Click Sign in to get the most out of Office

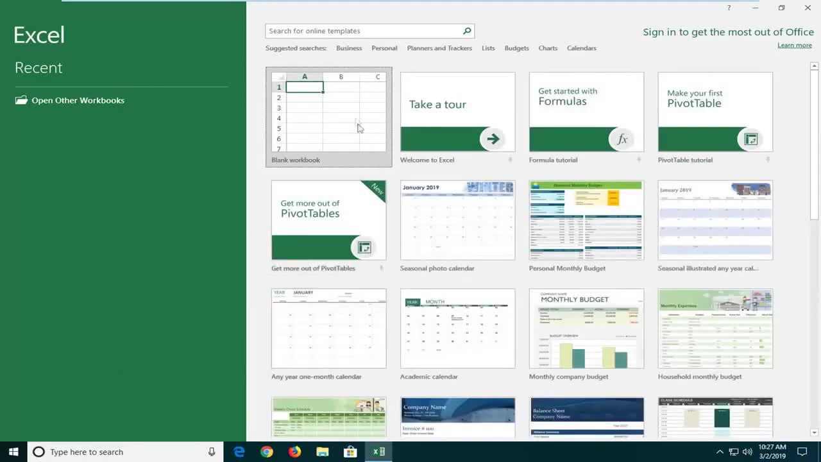click(728, 32)
